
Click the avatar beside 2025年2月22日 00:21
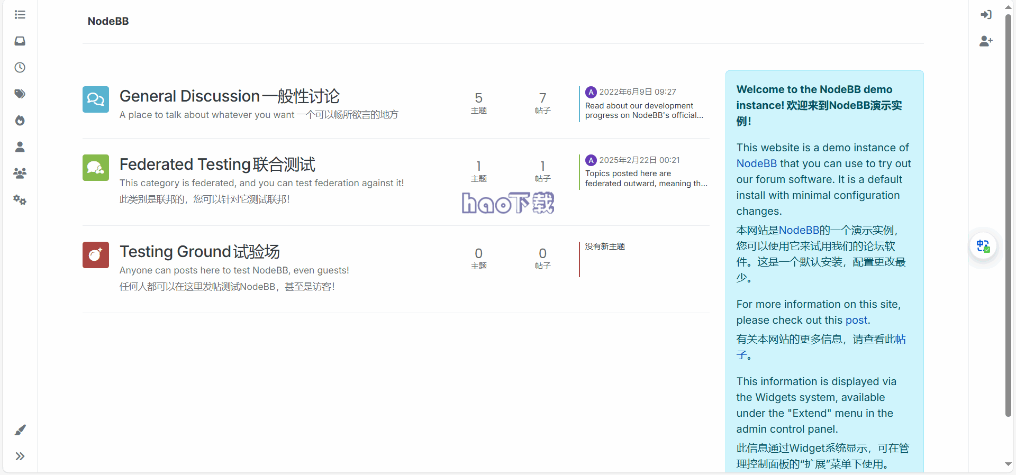591,160
